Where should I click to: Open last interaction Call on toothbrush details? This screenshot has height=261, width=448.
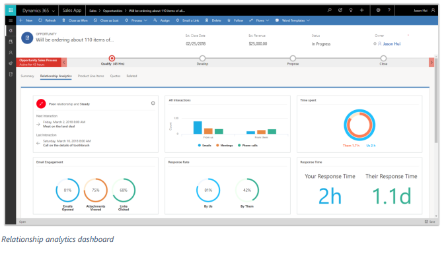pos(66,145)
